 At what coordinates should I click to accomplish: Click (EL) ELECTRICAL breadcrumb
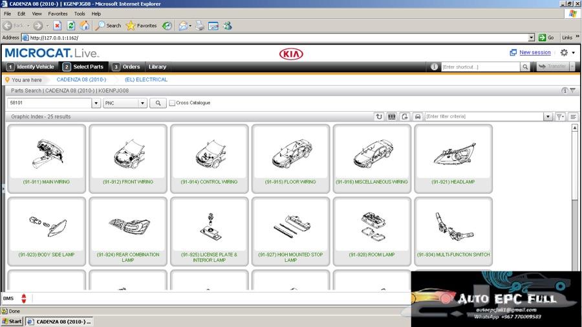pyautogui.click(x=146, y=79)
